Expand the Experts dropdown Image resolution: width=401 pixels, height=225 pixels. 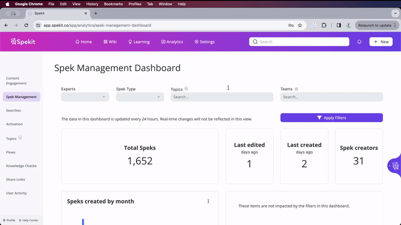85,97
